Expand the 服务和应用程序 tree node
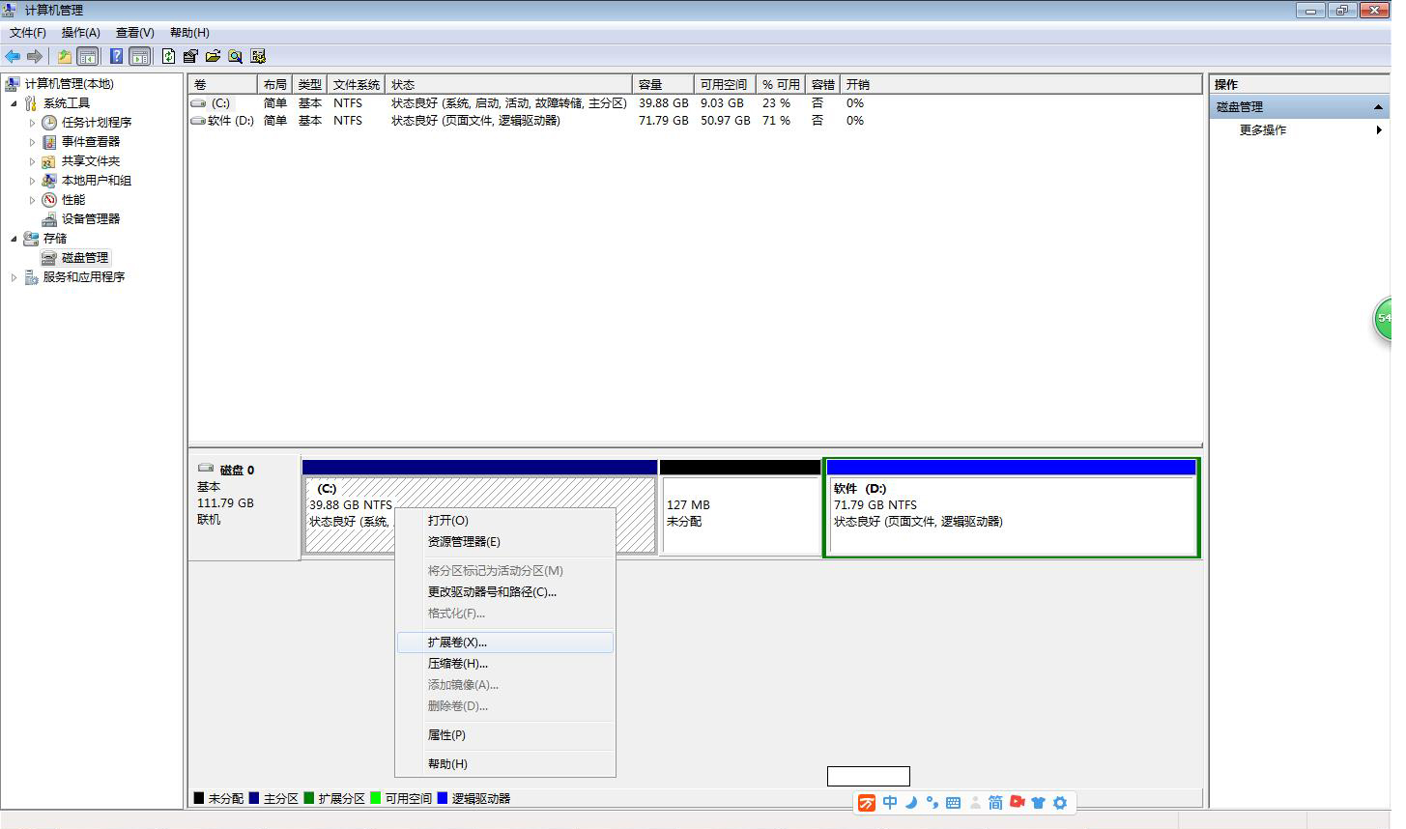The height and width of the screenshot is (829, 1406). pyautogui.click(x=14, y=277)
